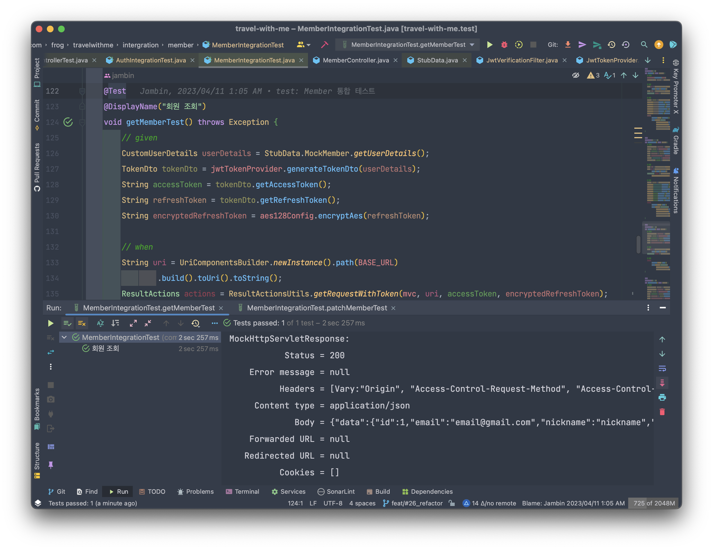Image resolution: width=713 pixels, height=550 pixels.
Task: Open Terminal tool window
Action: click(242, 491)
